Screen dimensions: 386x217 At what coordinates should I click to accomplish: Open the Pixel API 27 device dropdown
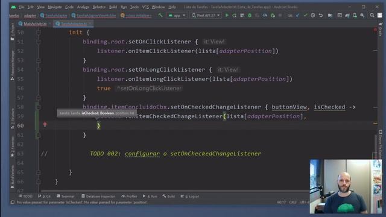[206, 16]
